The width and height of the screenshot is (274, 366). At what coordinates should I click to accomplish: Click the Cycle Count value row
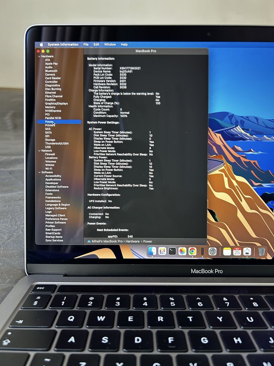pos(108,109)
